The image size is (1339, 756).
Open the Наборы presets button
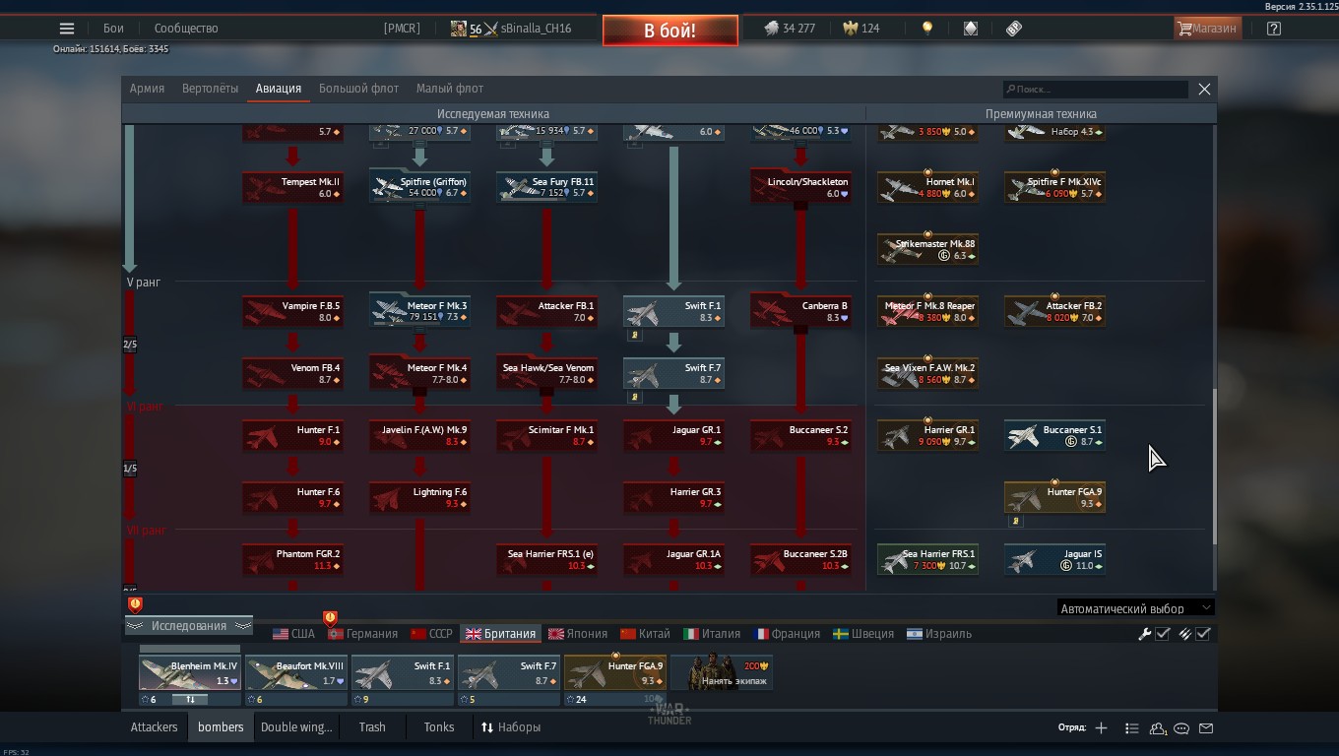[511, 727]
